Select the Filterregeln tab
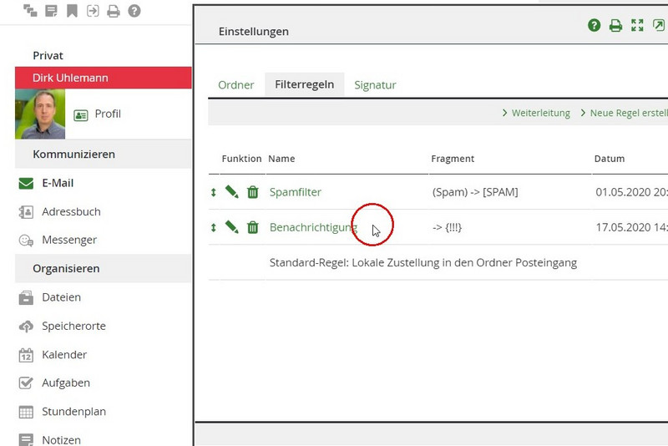Image resolution: width=668 pixels, height=446 pixels. tap(305, 85)
